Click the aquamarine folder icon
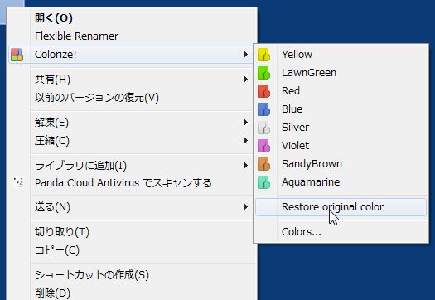435x300 pixels. click(263, 182)
